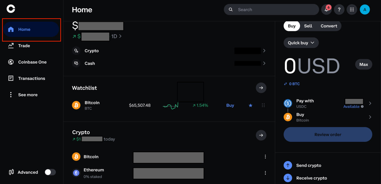Click the Watchlist heading

[x=85, y=88]
